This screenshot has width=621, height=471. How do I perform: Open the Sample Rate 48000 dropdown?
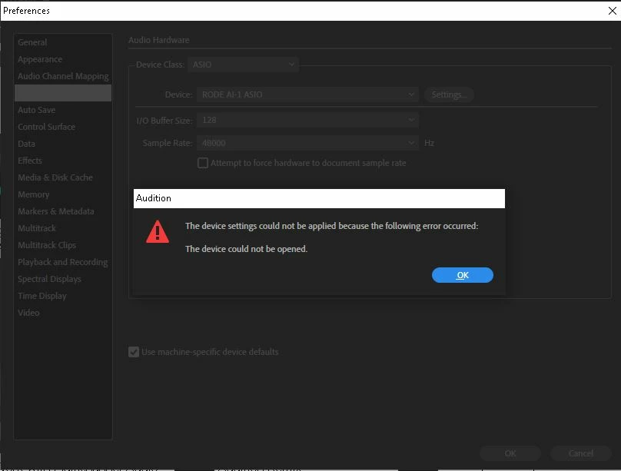[307, 143]
